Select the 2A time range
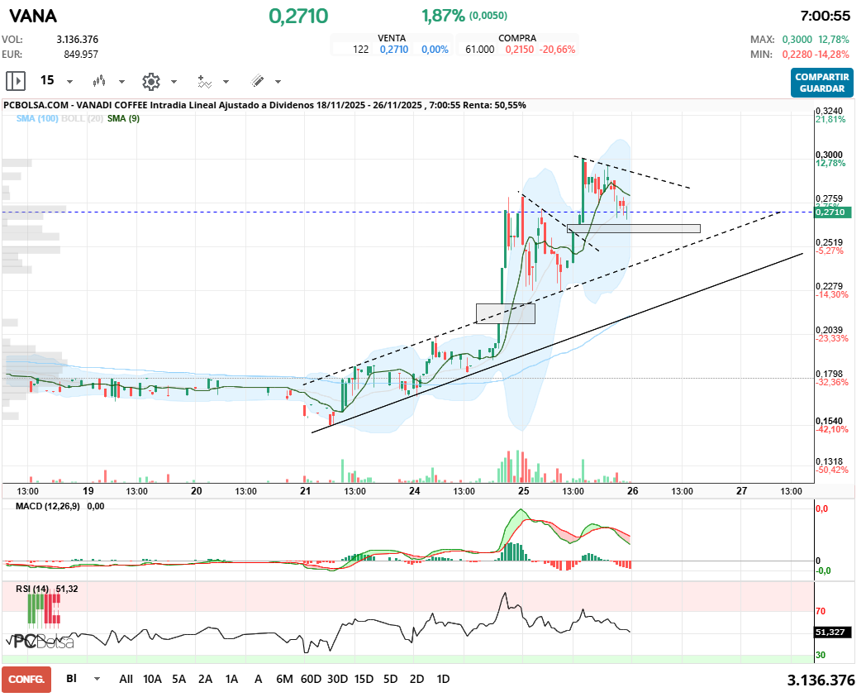 [x=206, y=679]
